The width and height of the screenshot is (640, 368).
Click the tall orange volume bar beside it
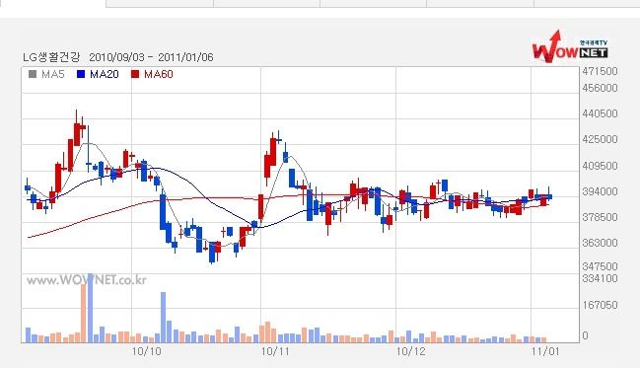(x=83, y=314)
